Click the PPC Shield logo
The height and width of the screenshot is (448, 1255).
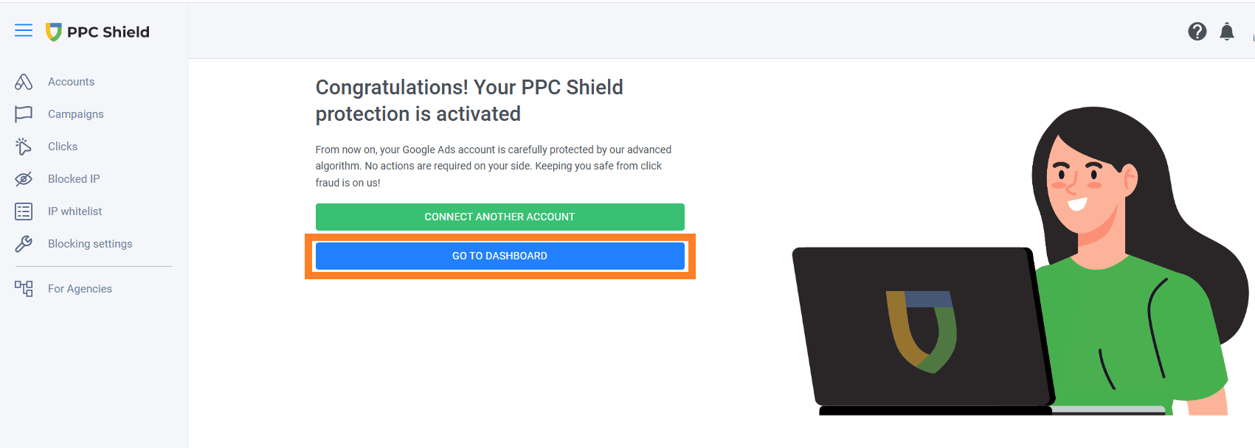pyautogui.click(x=97, y=32)
